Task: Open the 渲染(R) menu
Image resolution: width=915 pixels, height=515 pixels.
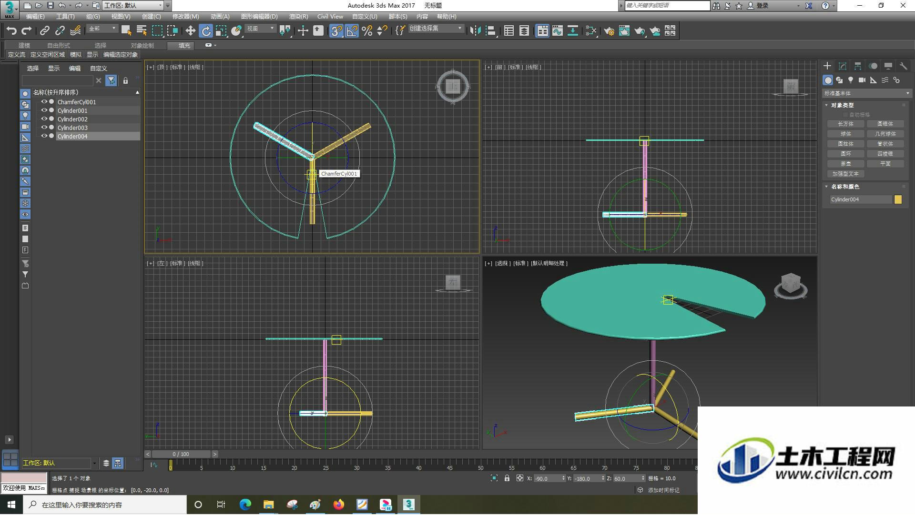Action: click(x=298, y=17)
